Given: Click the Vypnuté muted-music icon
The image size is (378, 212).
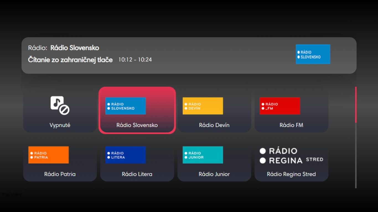Looking at the screenshot, I should click(x=60, y=105).
